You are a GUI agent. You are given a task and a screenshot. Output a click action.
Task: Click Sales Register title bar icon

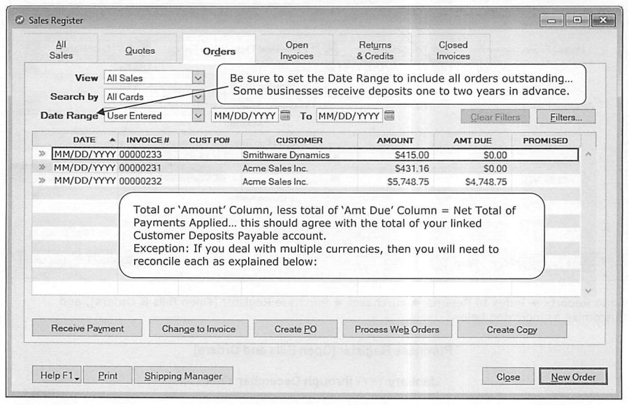pyautogui.click(x=20, y=20)
